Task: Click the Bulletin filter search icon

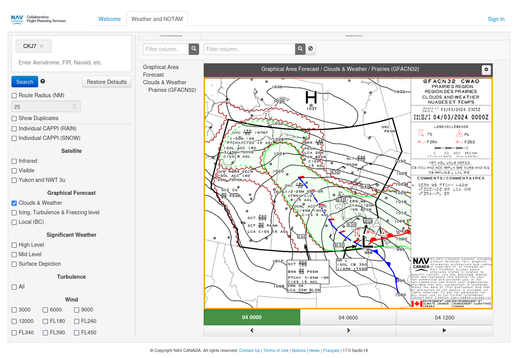Action: click(300, 49)
